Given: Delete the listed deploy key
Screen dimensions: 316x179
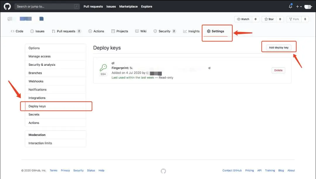Looking at the screenshot, I should 278,70.
